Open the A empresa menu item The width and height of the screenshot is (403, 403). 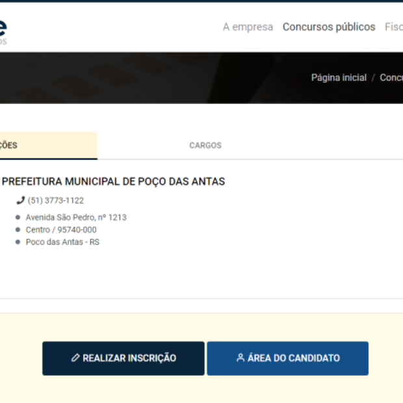point(248,27)
